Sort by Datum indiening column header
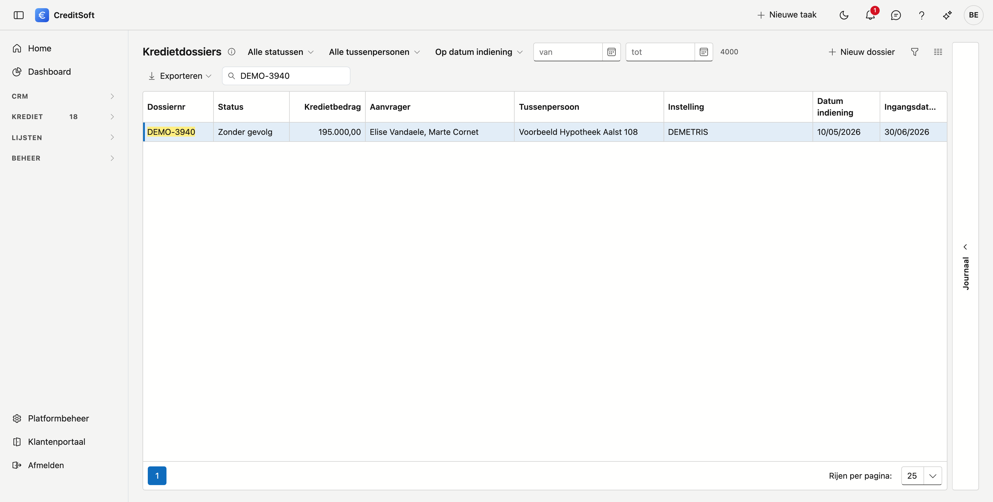Screen dimensions: 993x502 [846, 107]
